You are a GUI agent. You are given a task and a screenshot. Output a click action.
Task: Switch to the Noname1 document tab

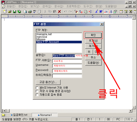(x=45, y=115)
